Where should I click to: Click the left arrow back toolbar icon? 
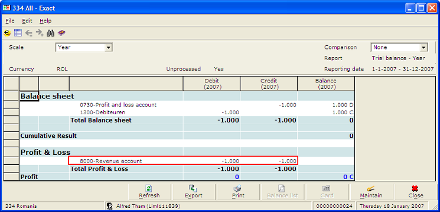click(x=28, y=34)
